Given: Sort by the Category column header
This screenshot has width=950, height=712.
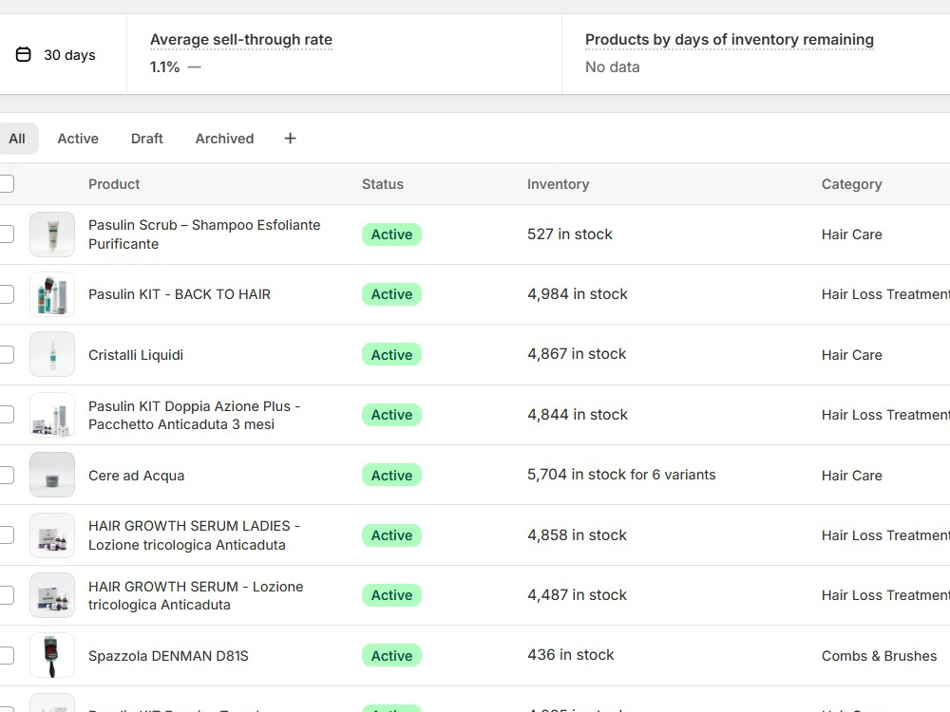Looking at the screenshot, I should tap(852, 184).
